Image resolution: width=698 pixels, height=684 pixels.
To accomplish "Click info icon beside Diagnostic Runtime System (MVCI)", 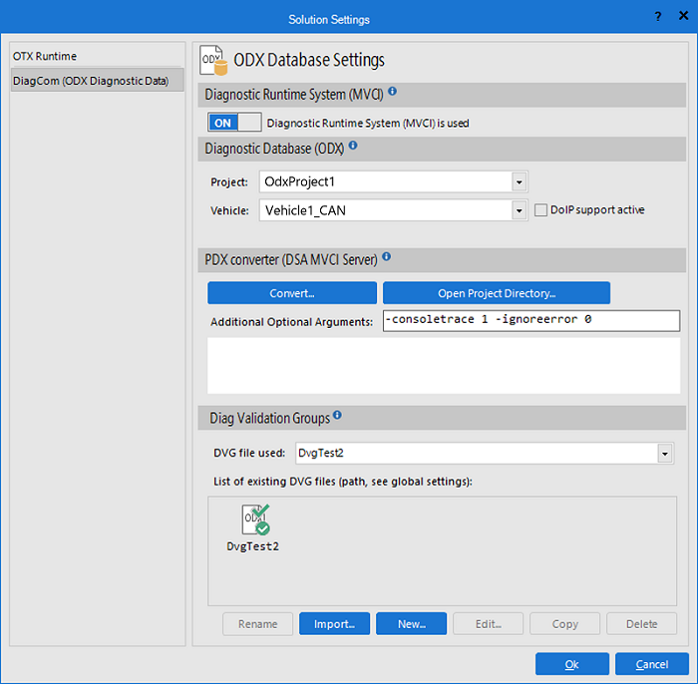I will click(393, 92).
